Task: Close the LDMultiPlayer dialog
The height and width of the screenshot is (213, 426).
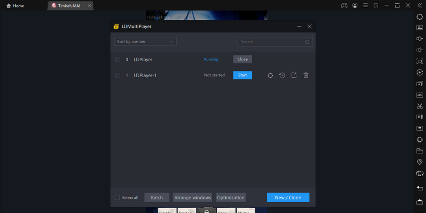Action: pos(310,27)
